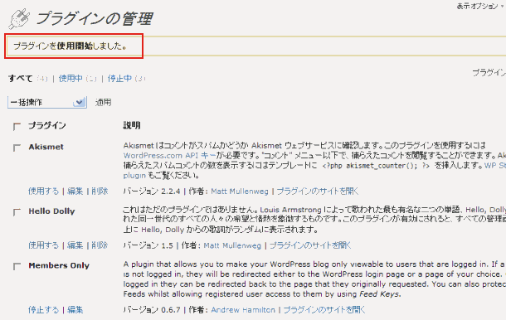
Task: Open 編集 edit link for Hello Dolly
Action: (x=75, y=245)
